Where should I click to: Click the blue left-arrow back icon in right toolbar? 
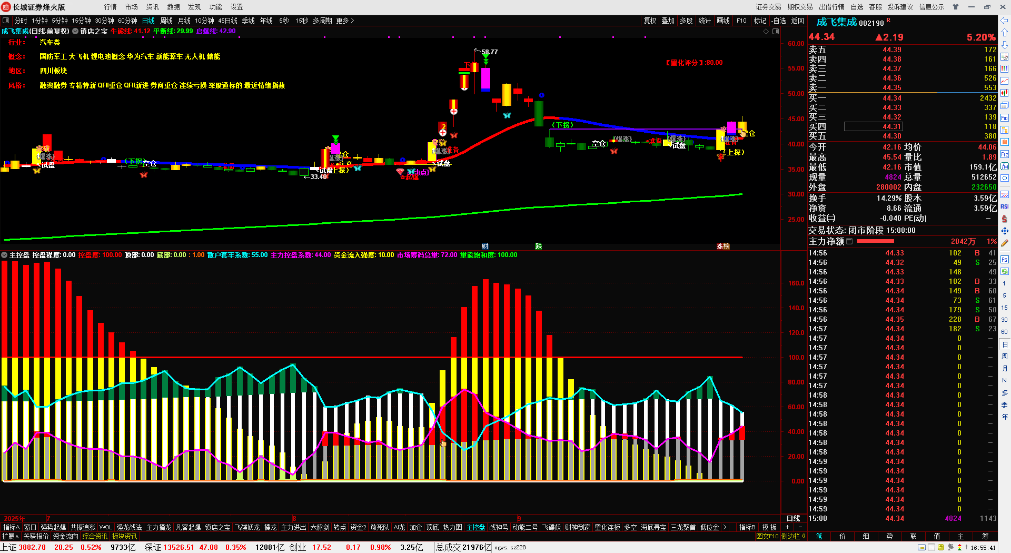tap(1005, 21)
